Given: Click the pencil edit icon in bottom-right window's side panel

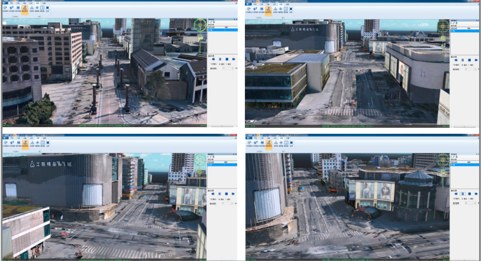Looking at the screenshot, I should coord(454,157).
